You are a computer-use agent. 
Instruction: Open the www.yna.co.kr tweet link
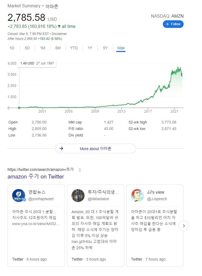click(36, 224)
